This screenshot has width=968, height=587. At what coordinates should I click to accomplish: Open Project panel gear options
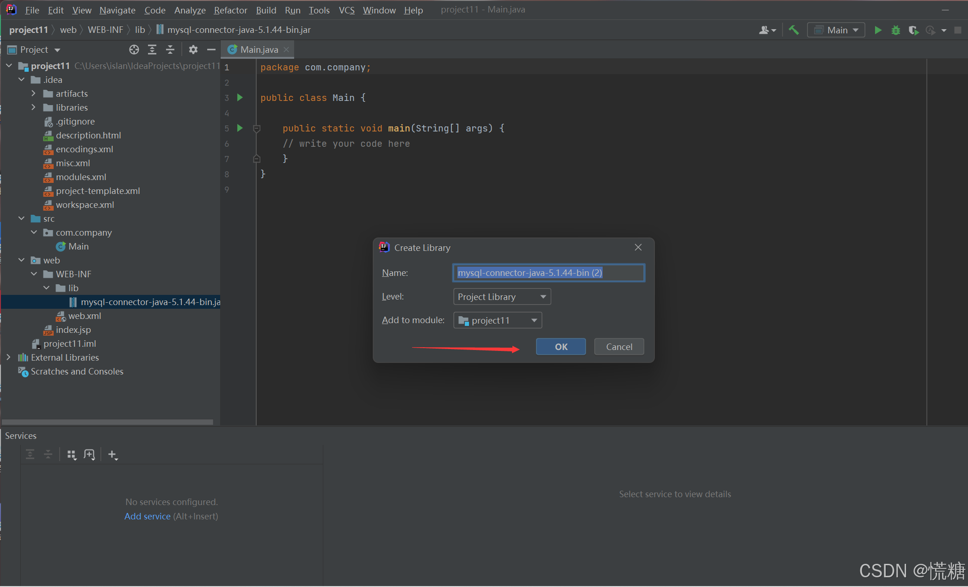[x=193, y=50]
